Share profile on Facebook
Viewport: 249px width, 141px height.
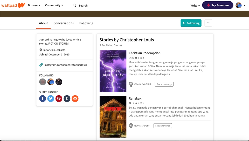tap(43, 98)
